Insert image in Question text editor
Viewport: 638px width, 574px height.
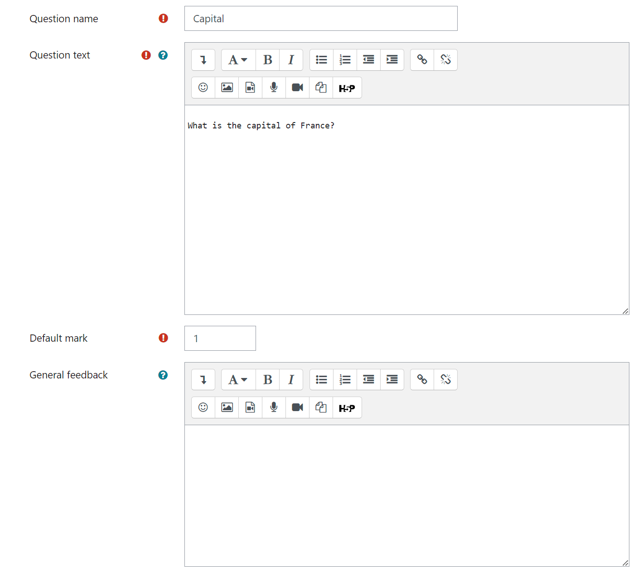(227, 88)
